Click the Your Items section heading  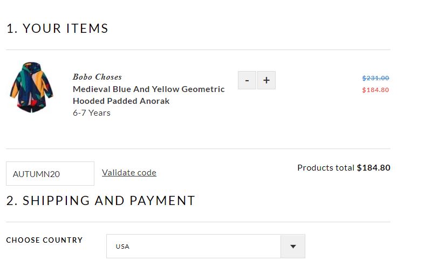tap(57, 29)
